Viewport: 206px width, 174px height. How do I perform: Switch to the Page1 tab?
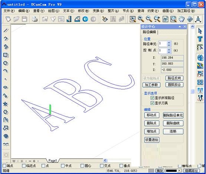pos(53,161)
